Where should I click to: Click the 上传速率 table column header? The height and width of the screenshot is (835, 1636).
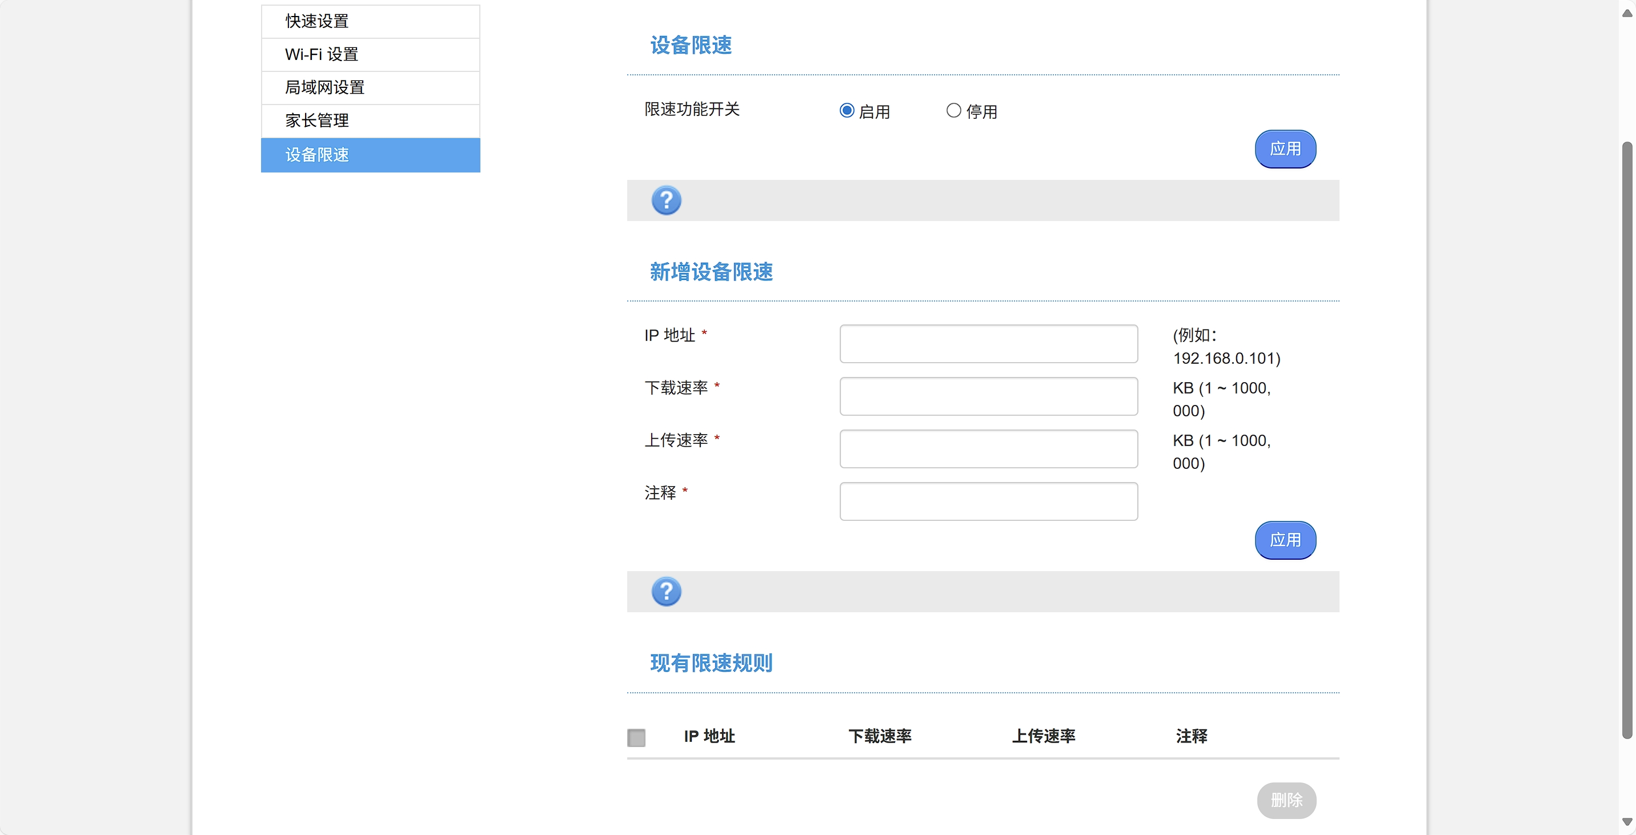click(x=1044, y=737)
